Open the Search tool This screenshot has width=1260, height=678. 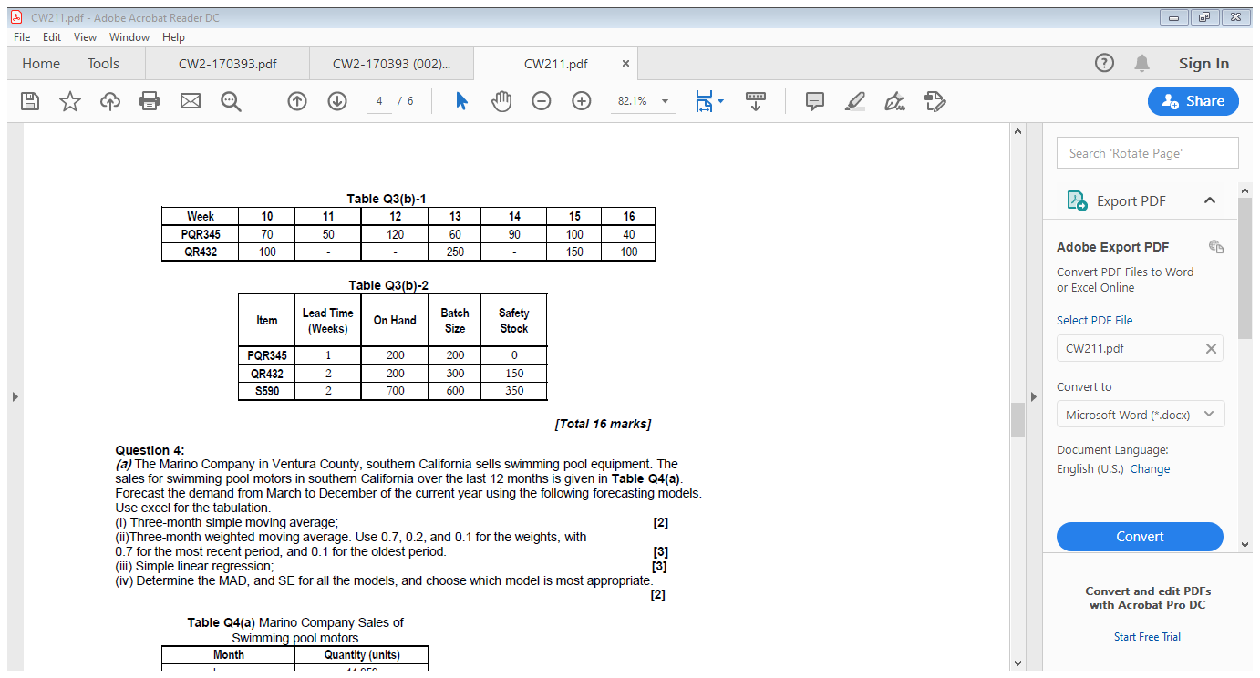[x=230, y=101]
